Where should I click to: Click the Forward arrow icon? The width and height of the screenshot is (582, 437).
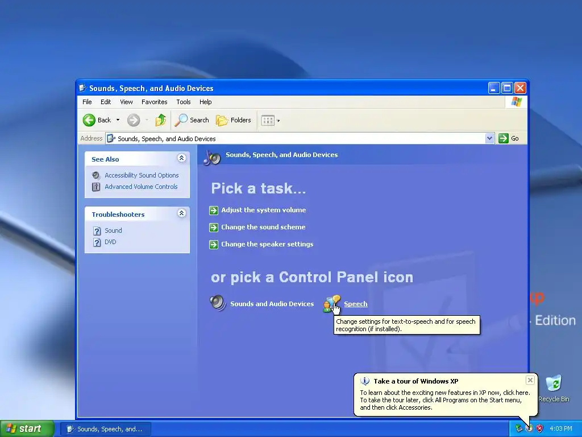click(x=134, y=120)
